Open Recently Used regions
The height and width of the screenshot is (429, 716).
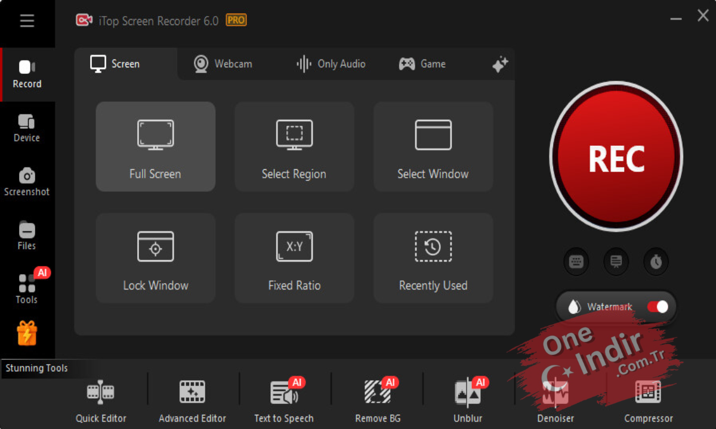(x=433, y=258)
